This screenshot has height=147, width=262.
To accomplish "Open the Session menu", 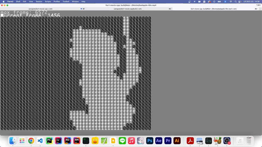I will click(39, 2).
